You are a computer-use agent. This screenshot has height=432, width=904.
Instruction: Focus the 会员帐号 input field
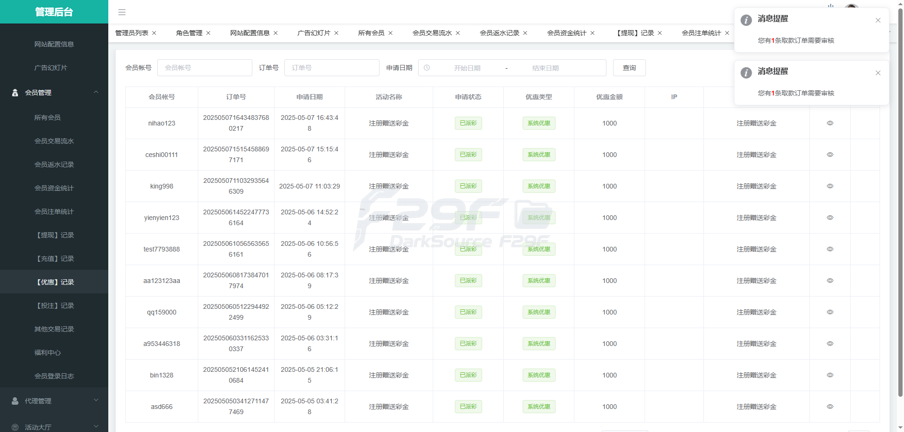[x=205, y=68]
